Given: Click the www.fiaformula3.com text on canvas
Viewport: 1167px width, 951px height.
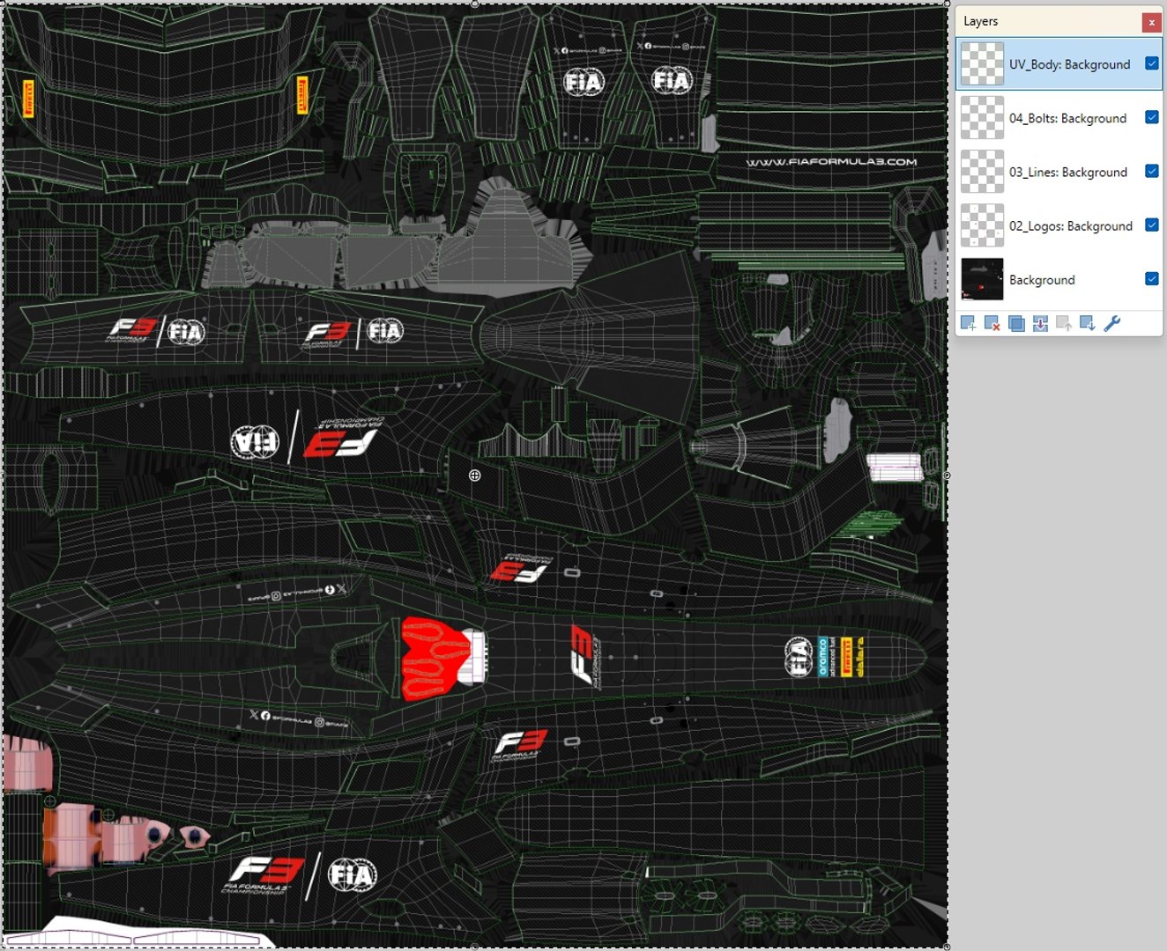Looking at the screenshot, I should [831, 162].
